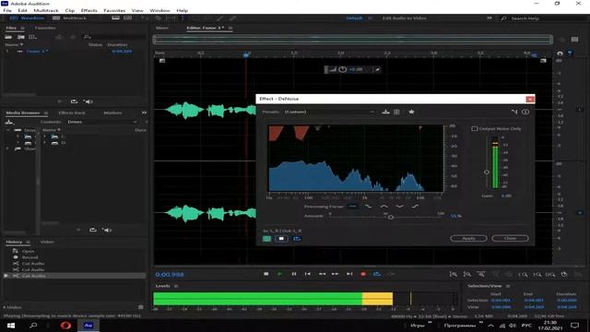Toggle the DeNoise effect power state button
Screen dimensions: 590x332
[x=266, y=239]
